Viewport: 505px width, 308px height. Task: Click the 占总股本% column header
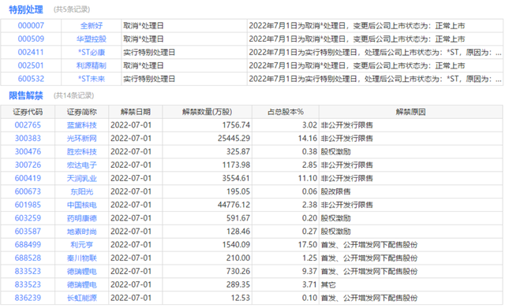click(x=286, y=112)
